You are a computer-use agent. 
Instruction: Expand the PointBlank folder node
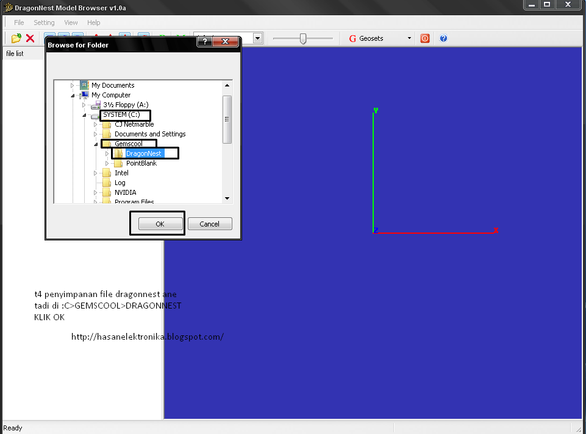coord(107,164)
